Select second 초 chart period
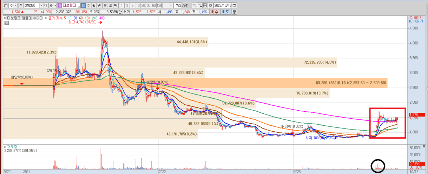Image resolution: width=428 pixels, height=174 pixels. coord(110,5)
